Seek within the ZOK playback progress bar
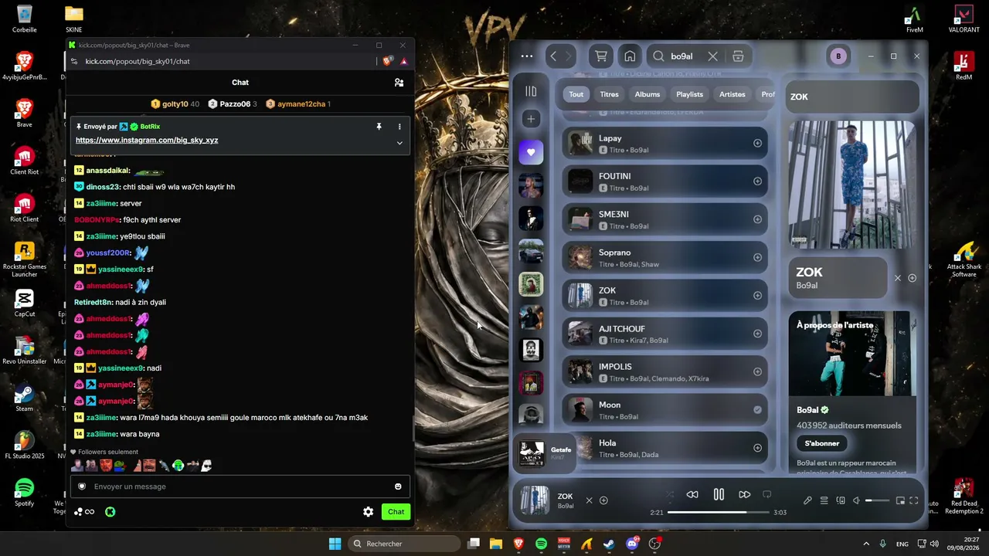The image size is (989, 556). [719, 512]
